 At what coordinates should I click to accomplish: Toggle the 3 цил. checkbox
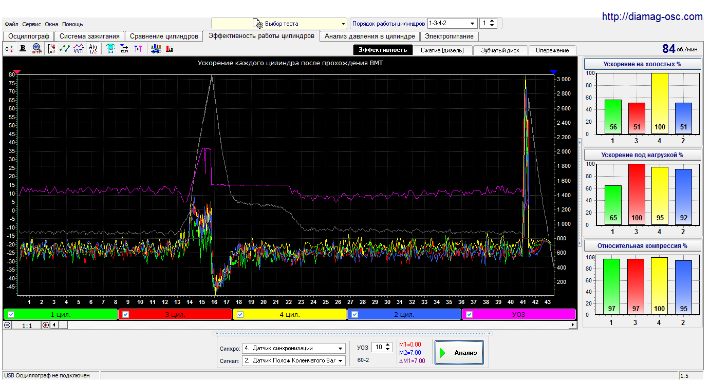[x=125, y=315]
